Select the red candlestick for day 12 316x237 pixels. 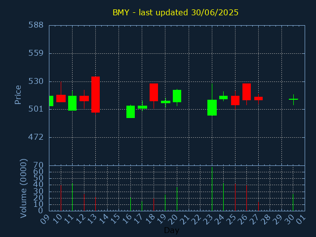[x=84, y=98]
